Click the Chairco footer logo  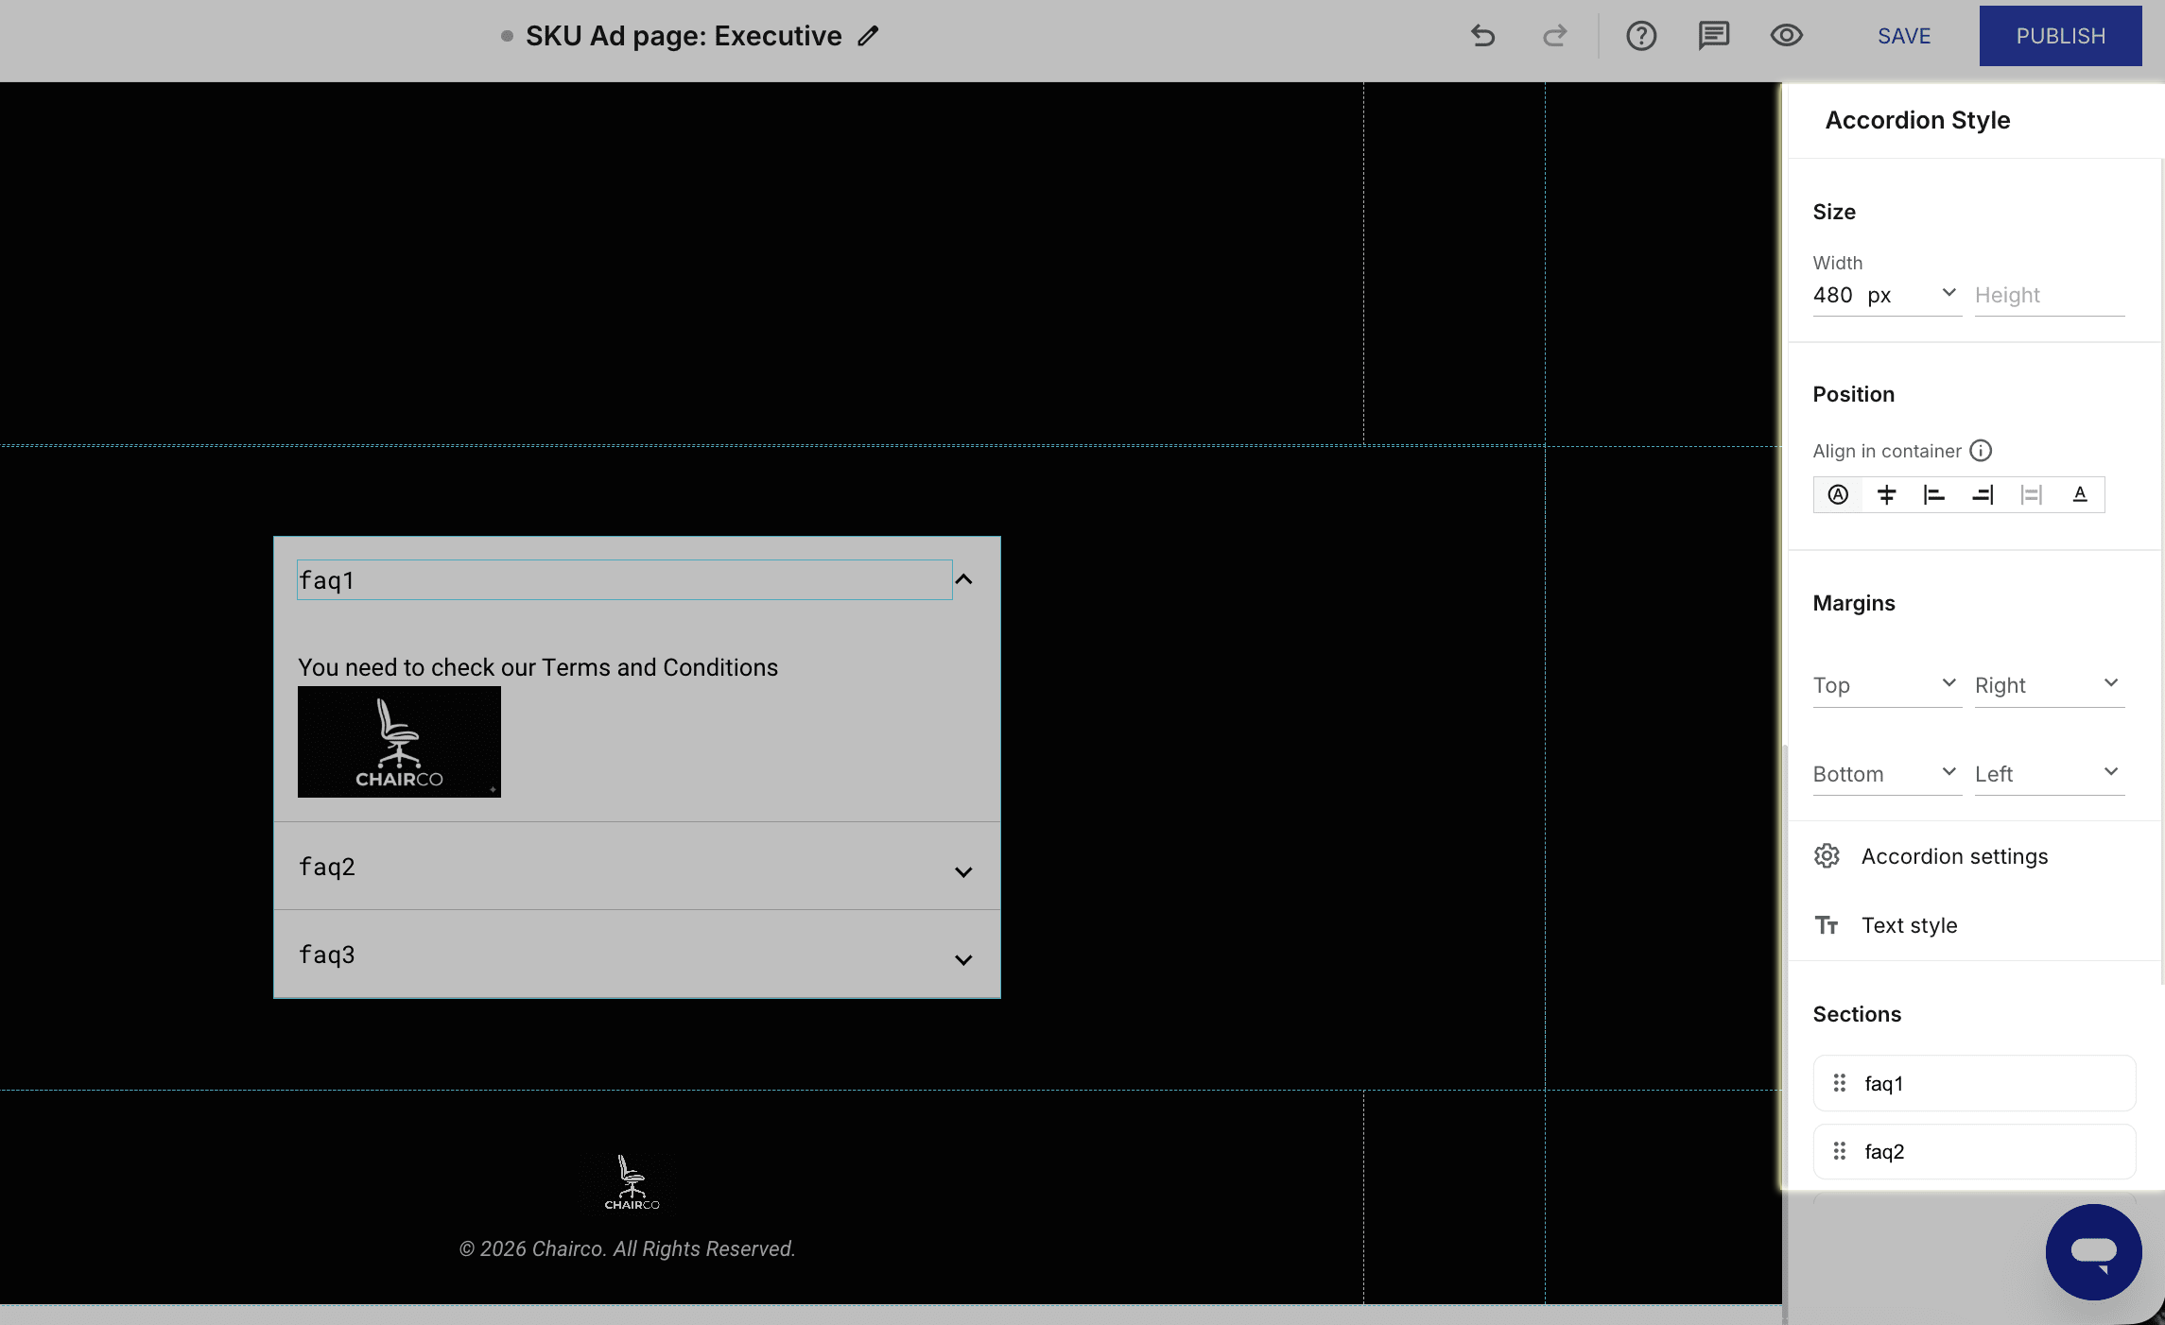(632, 1183)
